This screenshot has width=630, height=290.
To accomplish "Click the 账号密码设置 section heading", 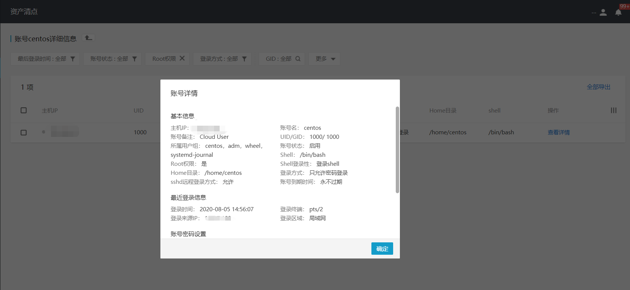I will tap(189, 234).
